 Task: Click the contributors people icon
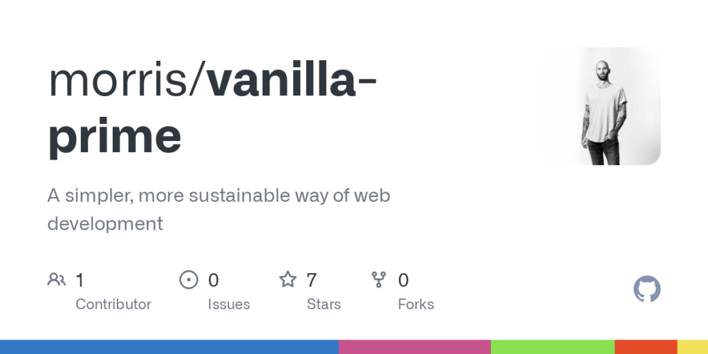(x=56, y=280)
